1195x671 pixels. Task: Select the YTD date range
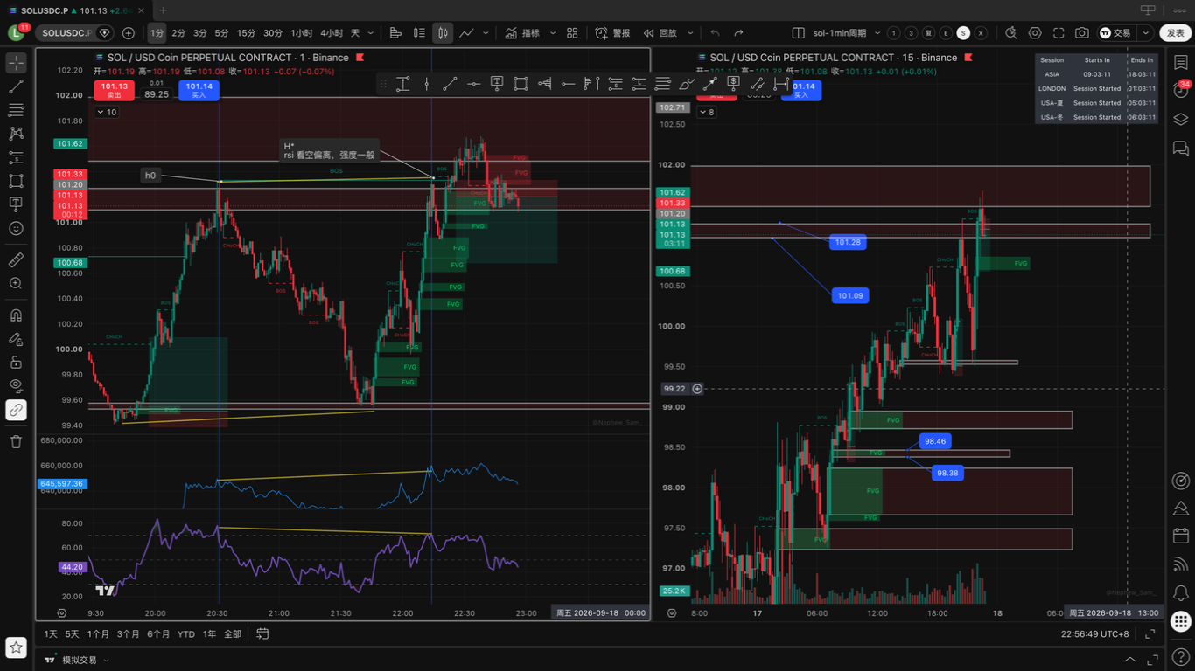[186, 633]
